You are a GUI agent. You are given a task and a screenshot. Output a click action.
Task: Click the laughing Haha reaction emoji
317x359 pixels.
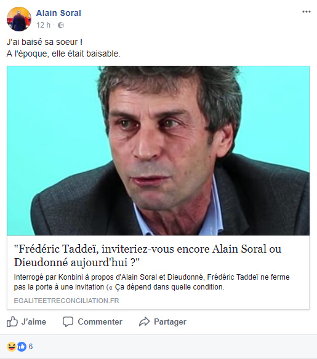tap(12, 347)
